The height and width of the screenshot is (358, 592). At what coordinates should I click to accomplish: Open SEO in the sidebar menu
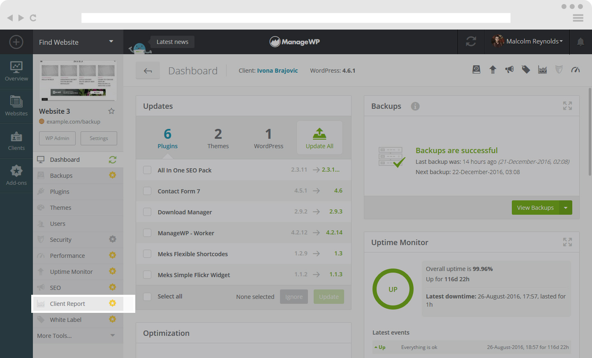78,288
